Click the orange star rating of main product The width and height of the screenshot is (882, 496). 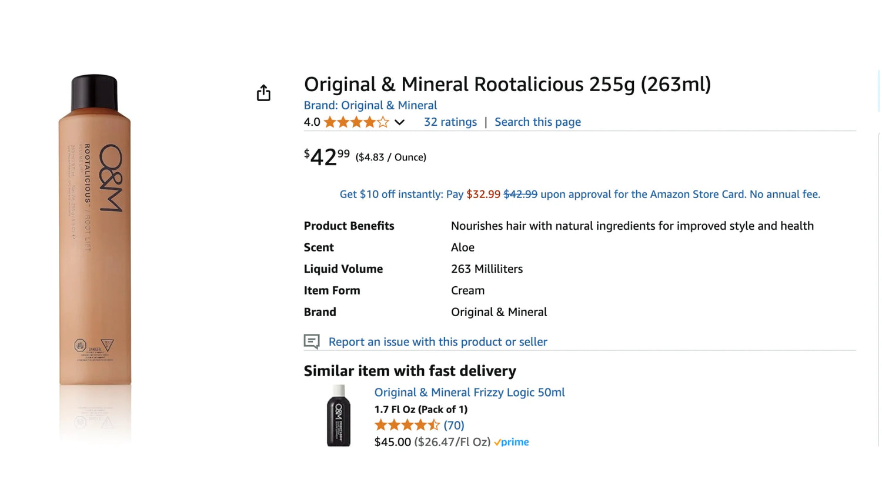356,122
